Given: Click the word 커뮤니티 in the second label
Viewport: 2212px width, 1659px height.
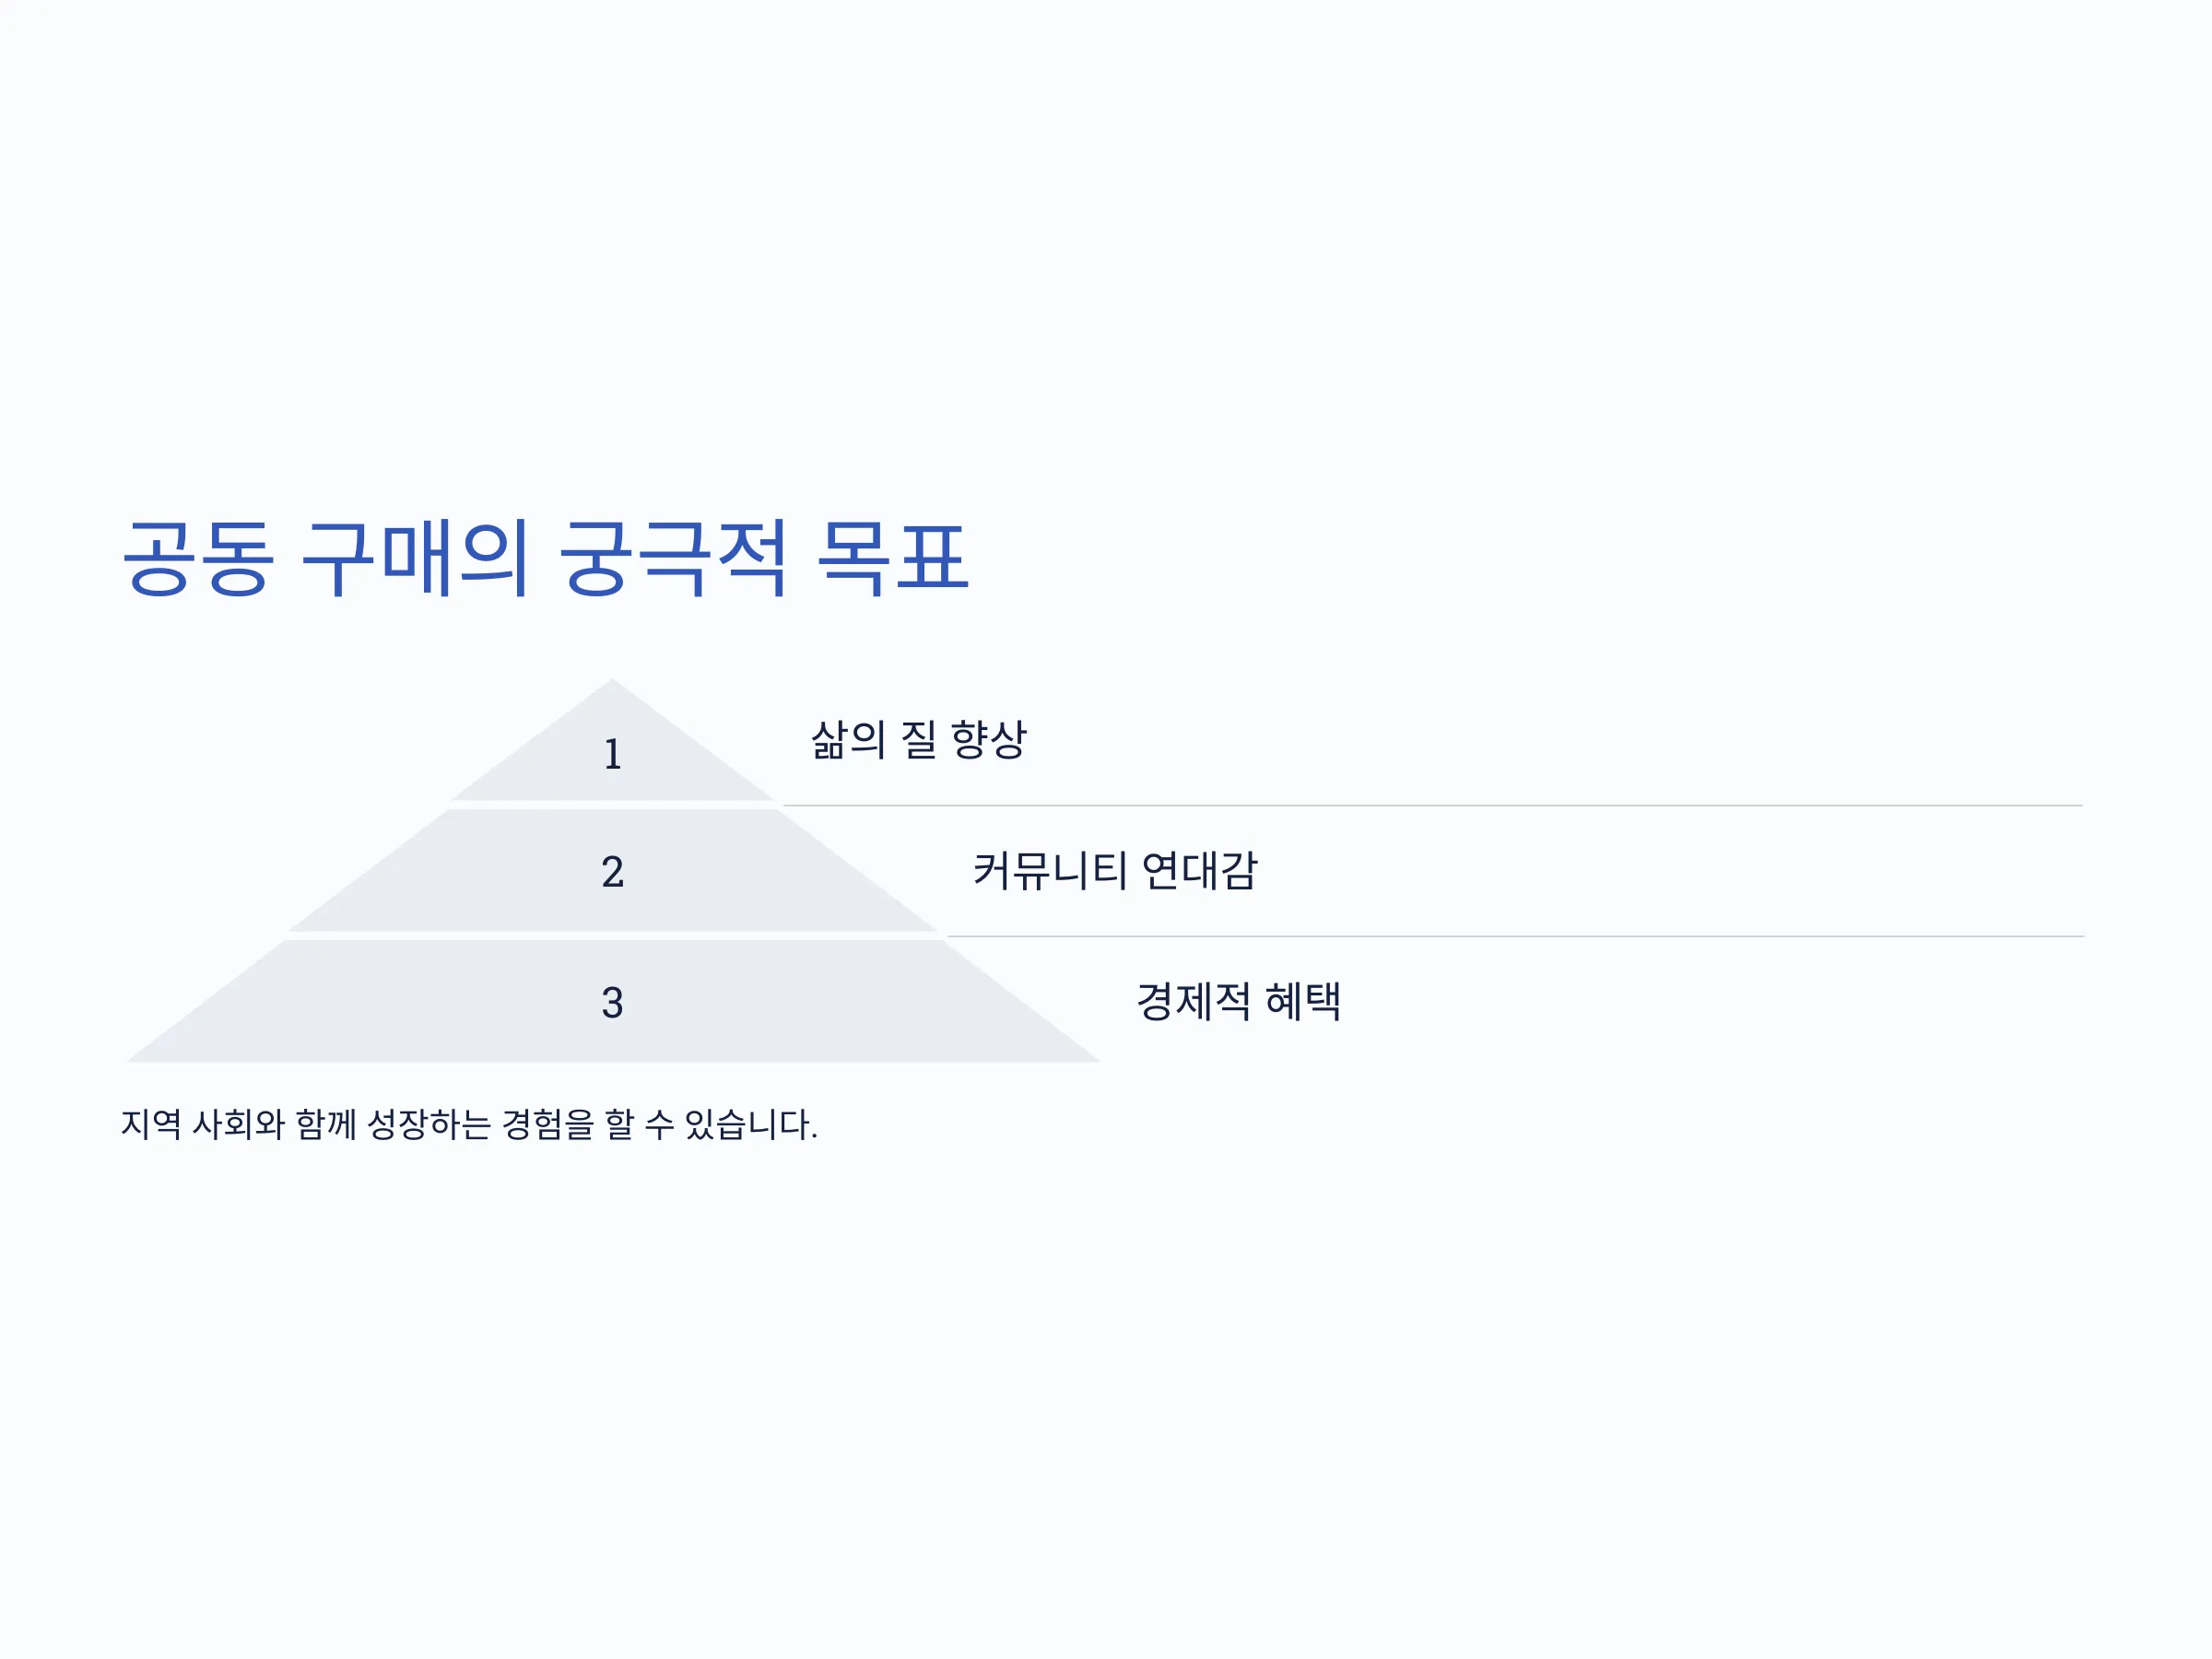Looking at the screenshot, I should (1050, 871).
